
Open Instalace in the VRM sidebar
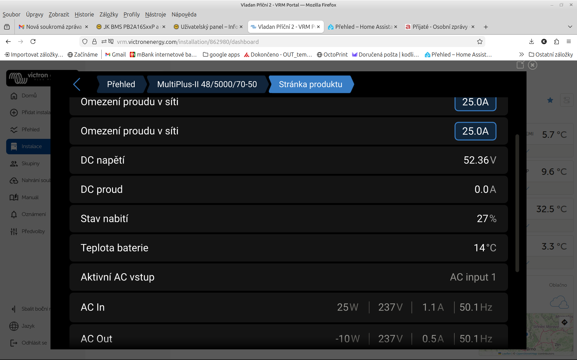click(x=29, y=146)
